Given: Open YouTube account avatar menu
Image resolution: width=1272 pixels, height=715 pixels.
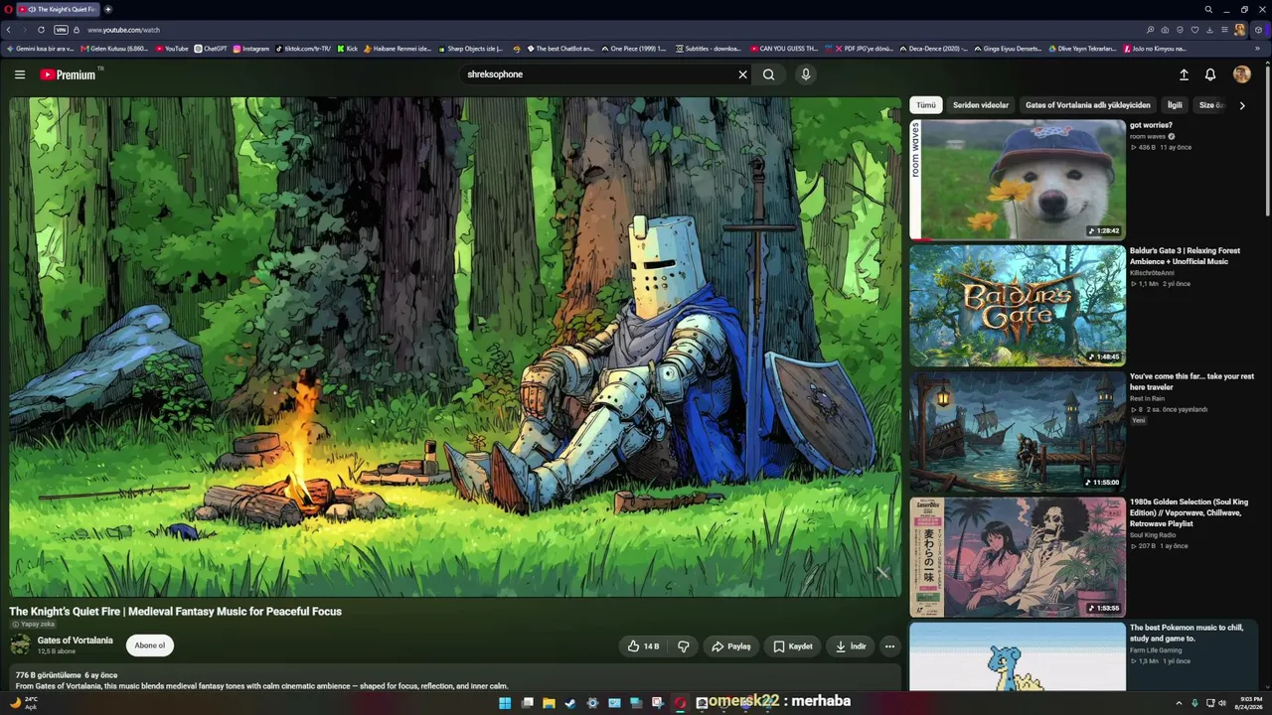Looking at the screenshot, I should point(1241,74).
